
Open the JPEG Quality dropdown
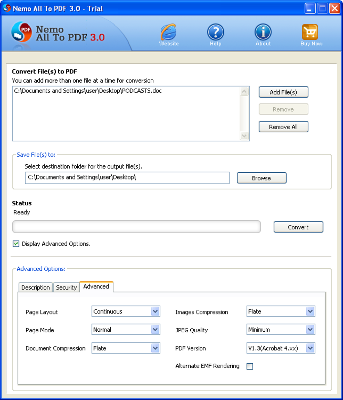pyautogui.click(x=311, y=329)
